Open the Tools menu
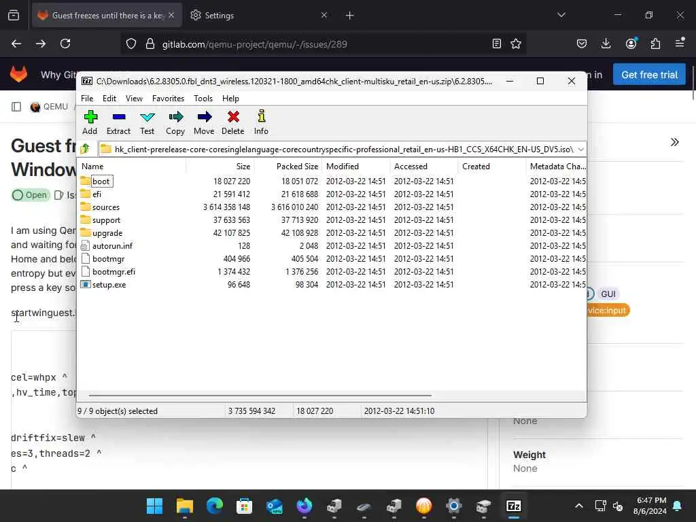The image size is (696, 522). [x=203, y=99]
